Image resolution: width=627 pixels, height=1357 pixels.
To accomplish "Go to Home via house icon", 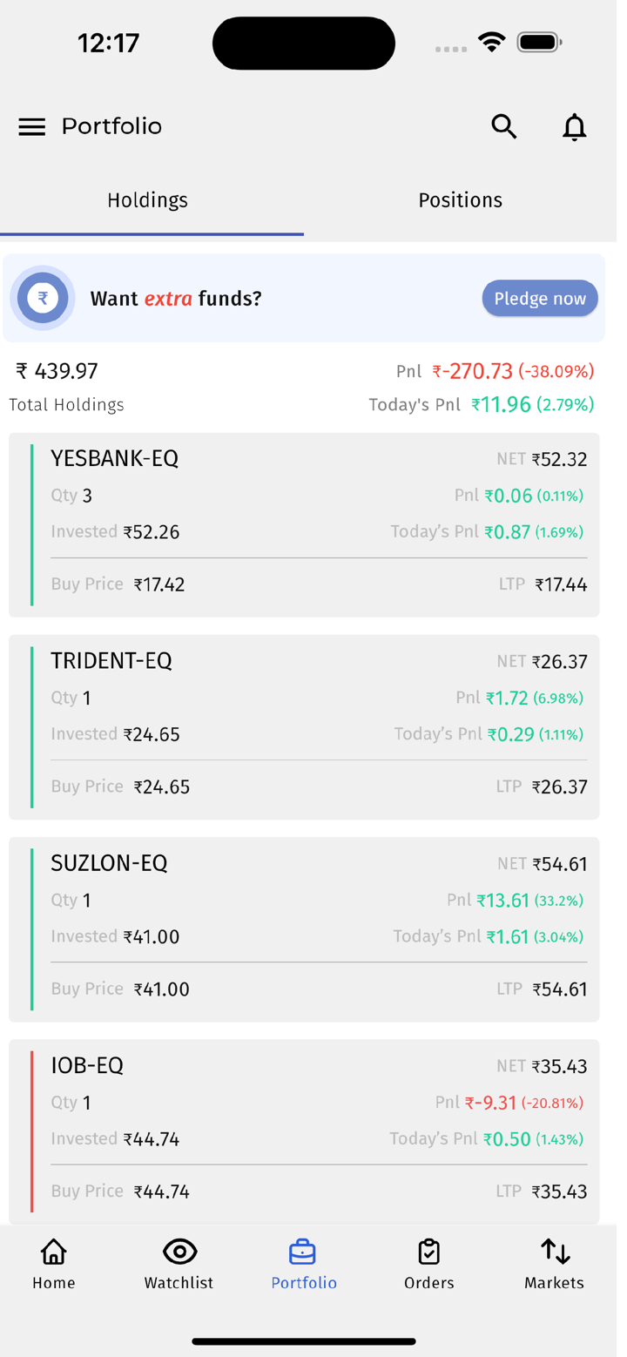I will [x=54, y=1252].
